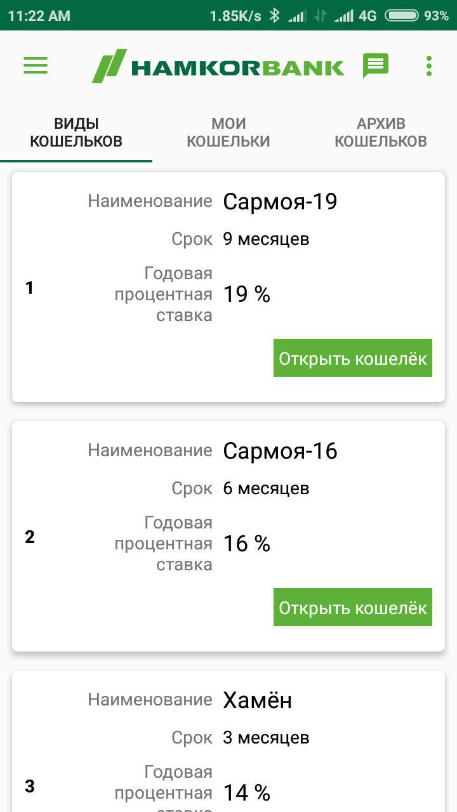This screenshot has height=812, width=457.
Task: Tap the 4G signal strength icon
Action: coord(344,16)
